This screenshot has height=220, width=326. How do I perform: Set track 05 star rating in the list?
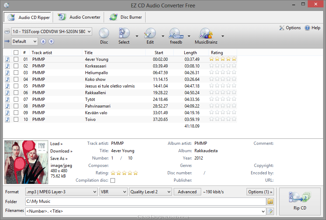click(223, 86)
